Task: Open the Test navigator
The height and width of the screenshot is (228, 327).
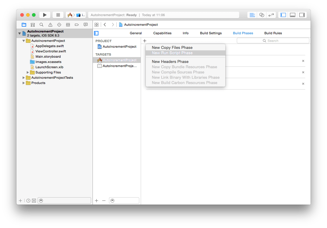Action: click(x=59, y=25)
